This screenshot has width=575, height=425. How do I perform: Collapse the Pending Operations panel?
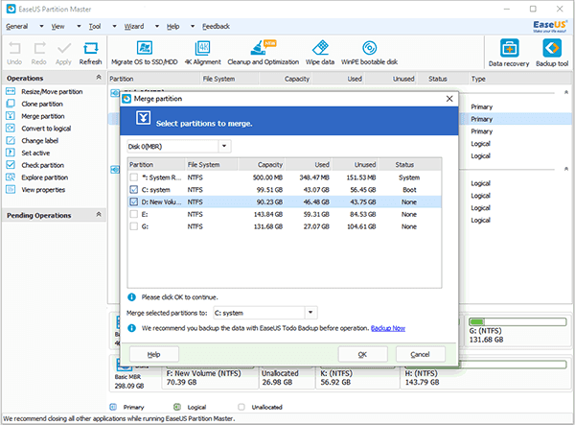pos(99,214)
